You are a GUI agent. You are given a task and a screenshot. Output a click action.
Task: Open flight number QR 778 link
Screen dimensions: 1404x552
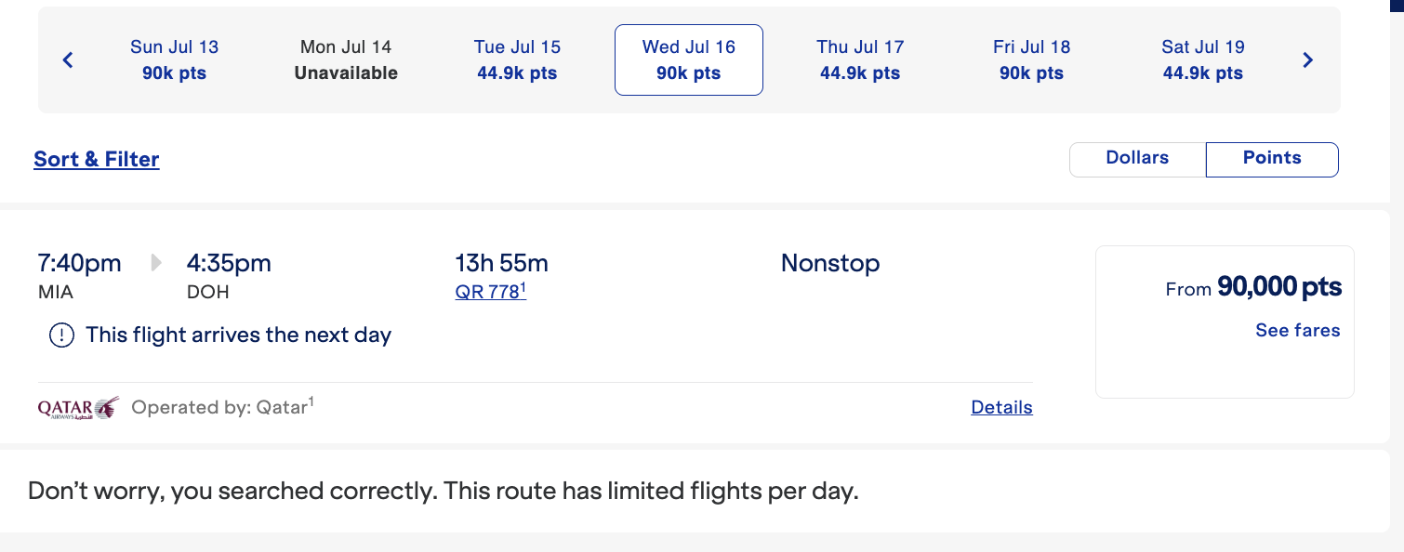[490, 291]
